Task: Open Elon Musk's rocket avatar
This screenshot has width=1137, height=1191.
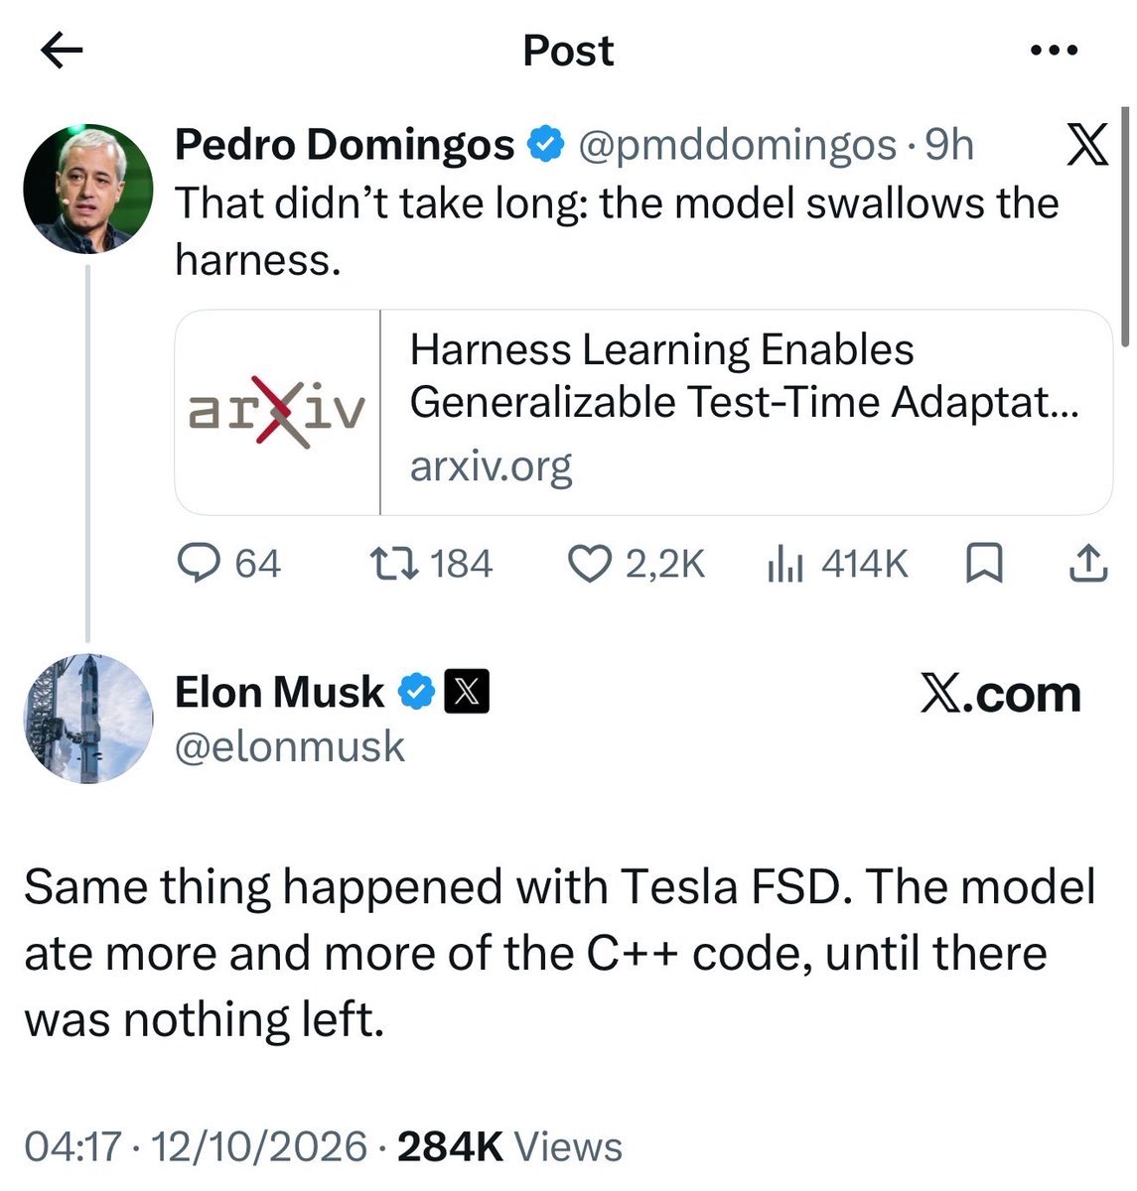Action: coord(88,719)
